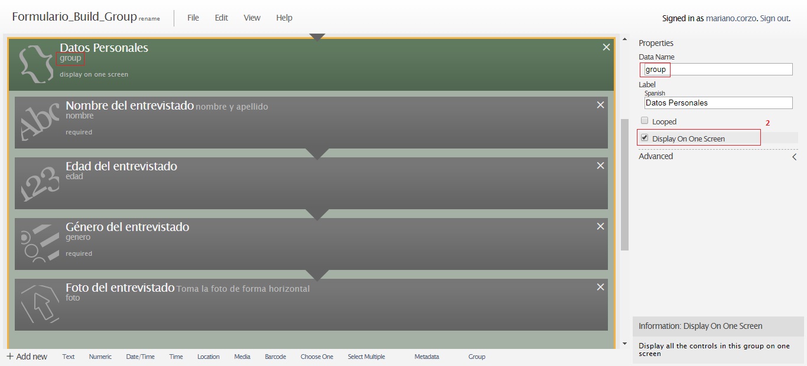The width and height of the screenshot is (807, 366).
Task: Toggle the Looped checkbox
Action: click(x=645, y=120)
